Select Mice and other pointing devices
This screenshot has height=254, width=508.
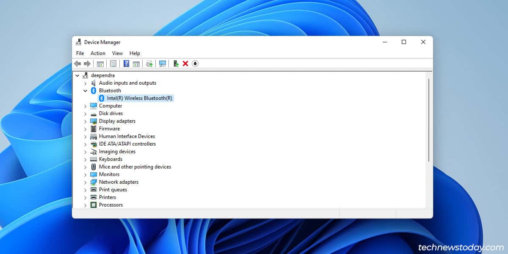[x=135, y=167]
